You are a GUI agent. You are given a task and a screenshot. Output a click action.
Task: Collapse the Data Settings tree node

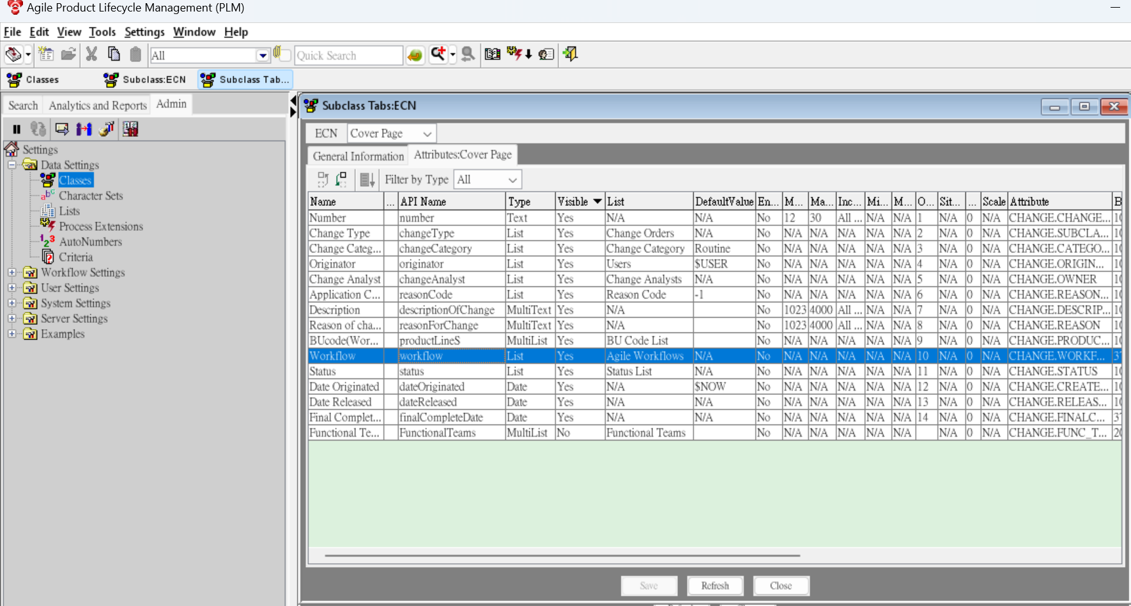(x=12, y=165)
